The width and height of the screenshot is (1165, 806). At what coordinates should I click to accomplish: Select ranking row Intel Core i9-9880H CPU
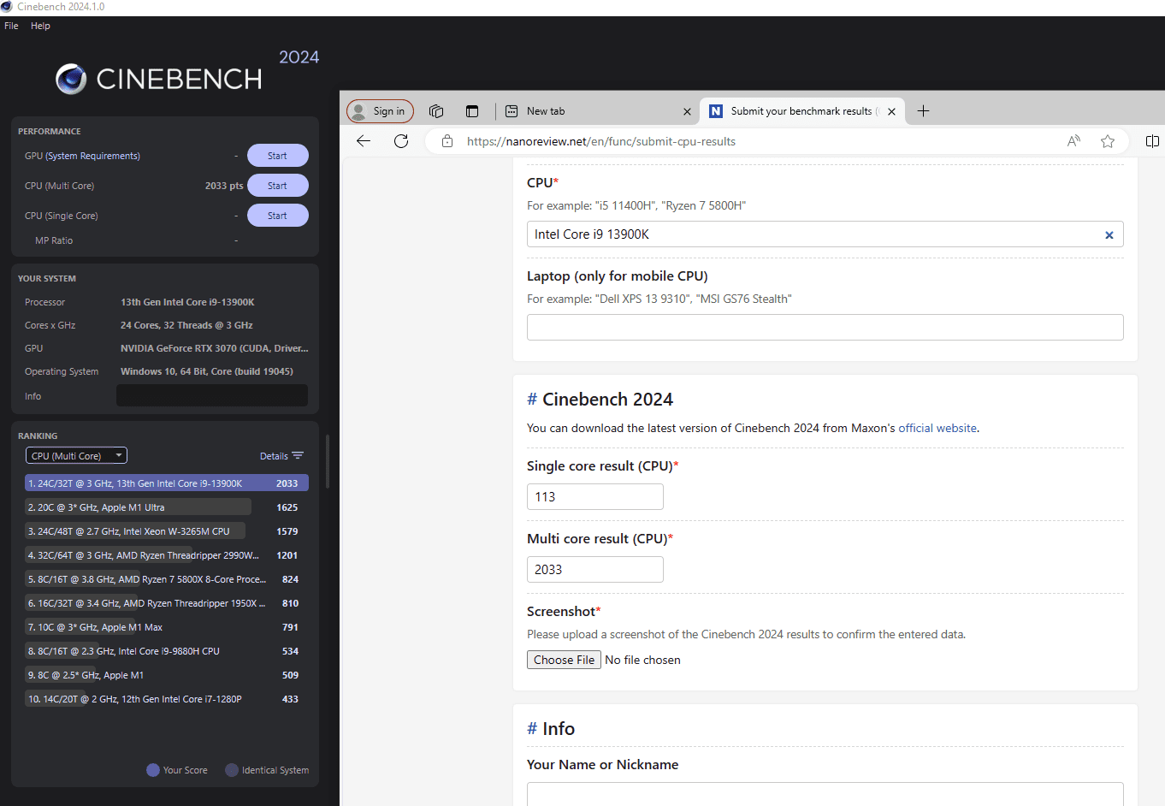pos(166,651)
